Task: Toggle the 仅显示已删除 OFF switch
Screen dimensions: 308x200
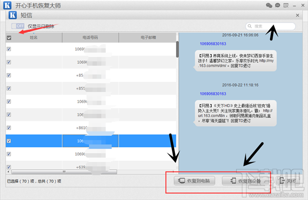Action: tap(17, 26)
